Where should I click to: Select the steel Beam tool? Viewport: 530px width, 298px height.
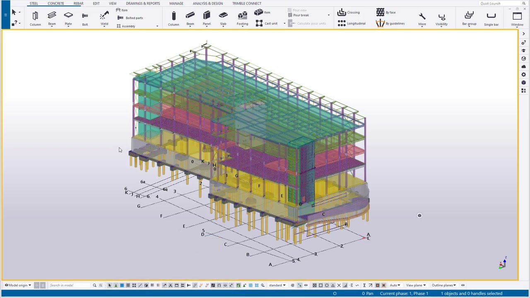tap(52, 19)
